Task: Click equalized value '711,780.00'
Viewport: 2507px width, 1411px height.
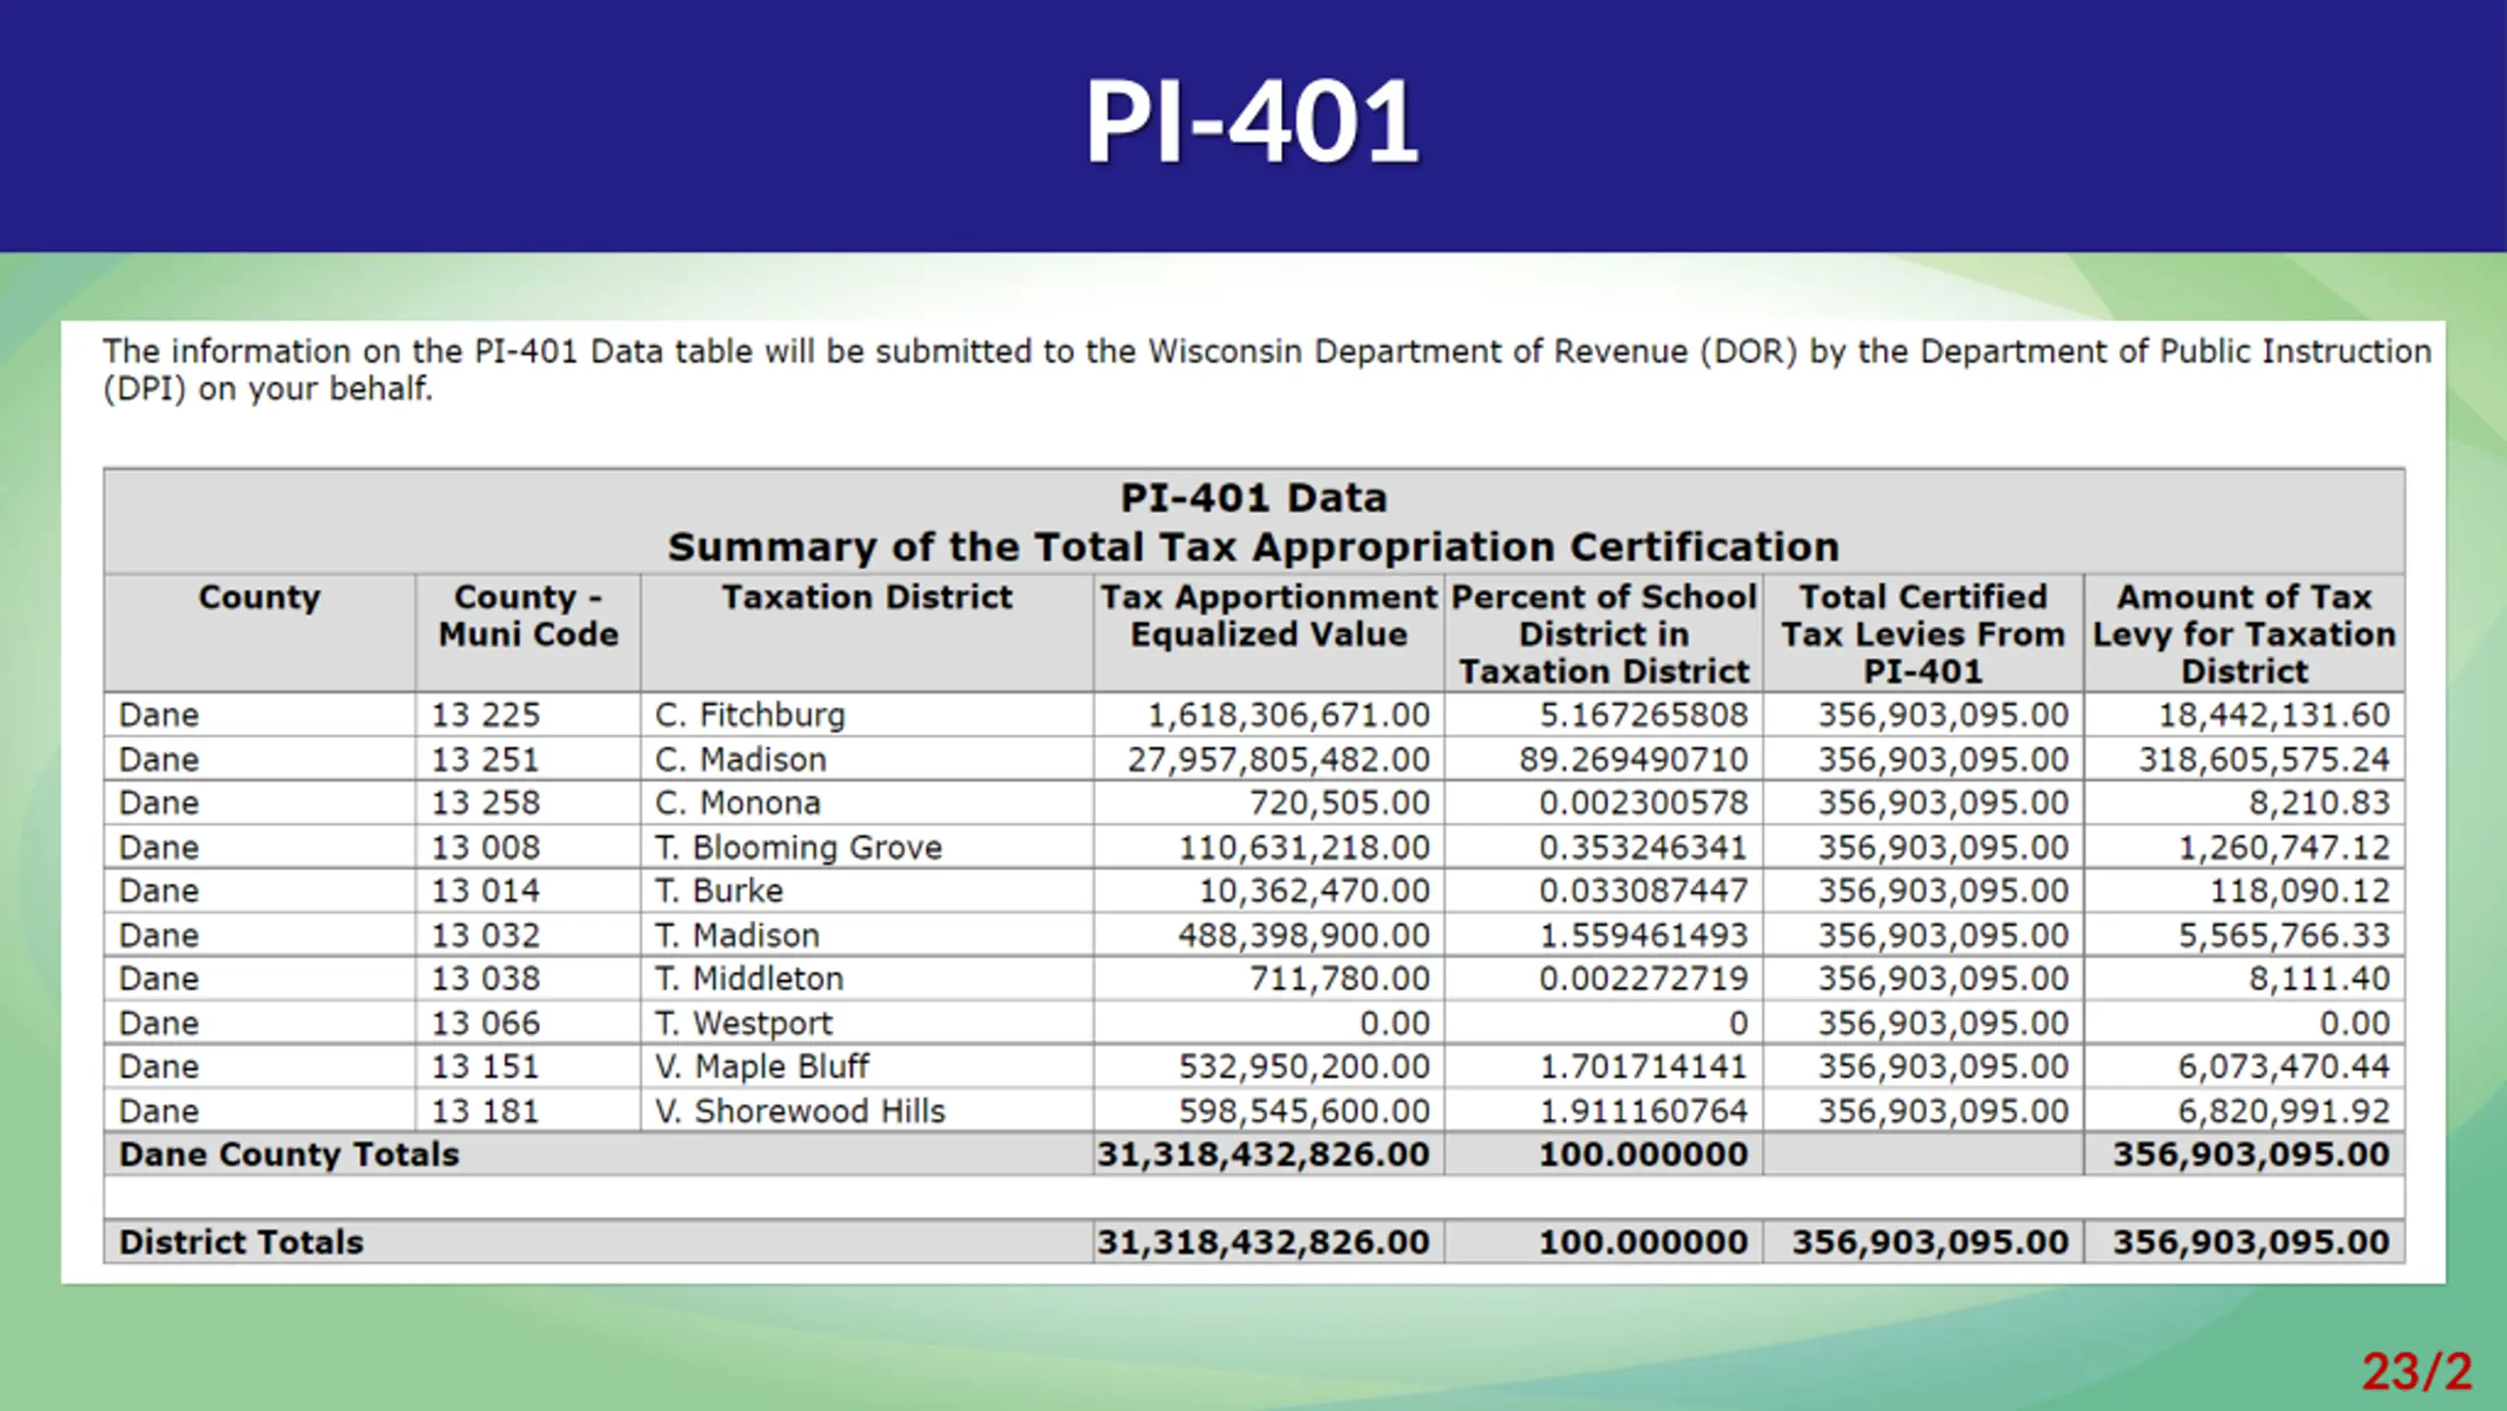Action: [x=1340, y=978]
